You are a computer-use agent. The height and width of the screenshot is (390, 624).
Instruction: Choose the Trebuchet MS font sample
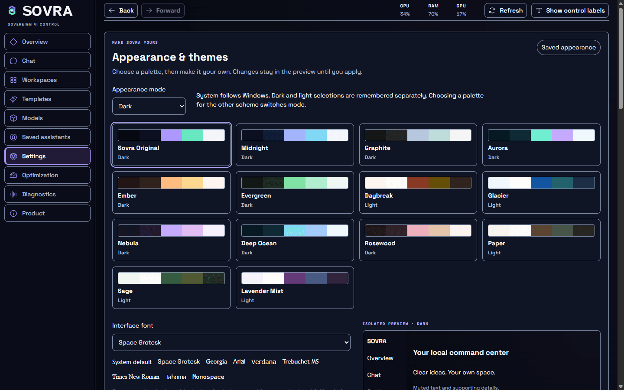tap(300, 361)
